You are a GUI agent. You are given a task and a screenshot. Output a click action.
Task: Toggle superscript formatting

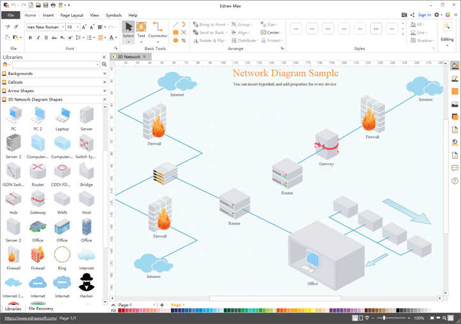click(70, 38)
